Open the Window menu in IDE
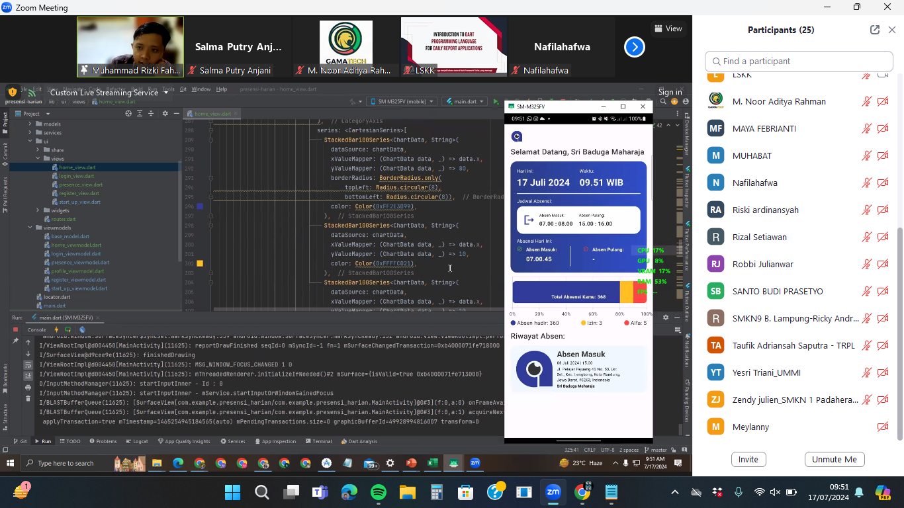 pyautogui.click(x=201, y=89)
